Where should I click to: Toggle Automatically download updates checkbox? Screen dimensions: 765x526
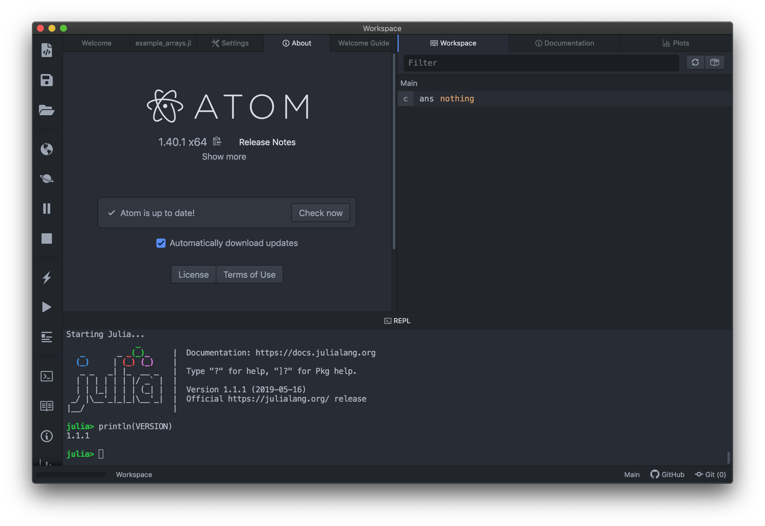(x=161, y=243)
